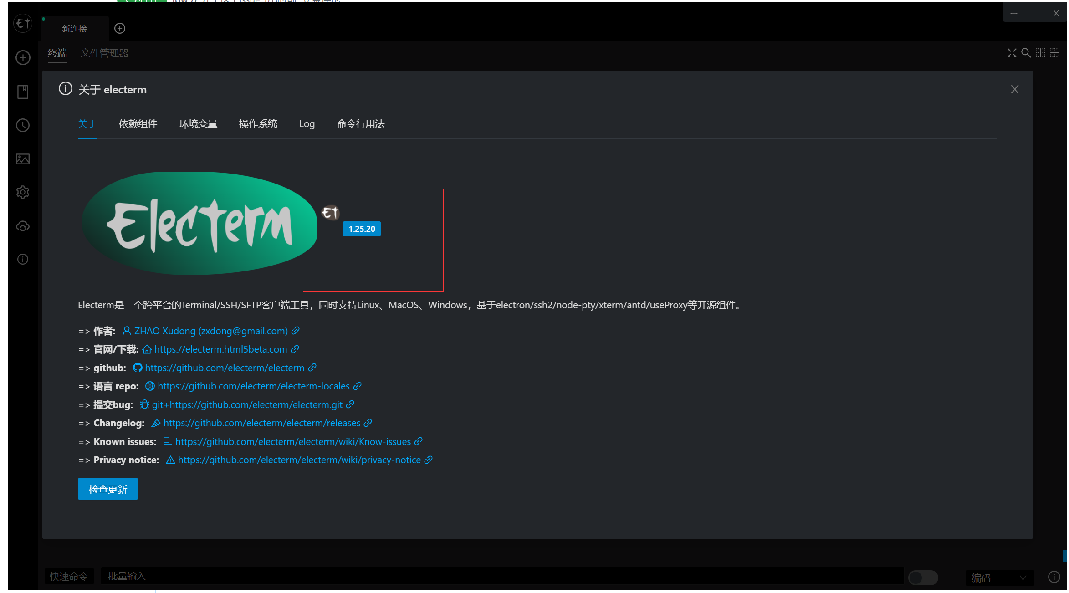
Task: Open the electerm GitHub repository link
Action: (x=225, y=368)
